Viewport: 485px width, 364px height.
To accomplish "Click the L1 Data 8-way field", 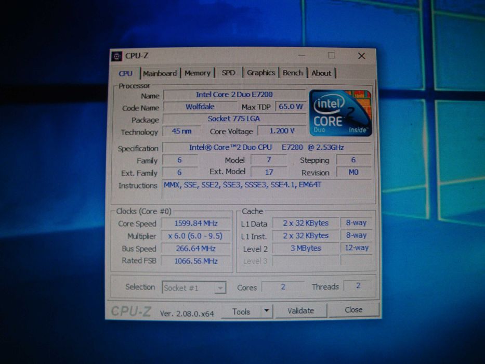I will click(x=356, y=223).
